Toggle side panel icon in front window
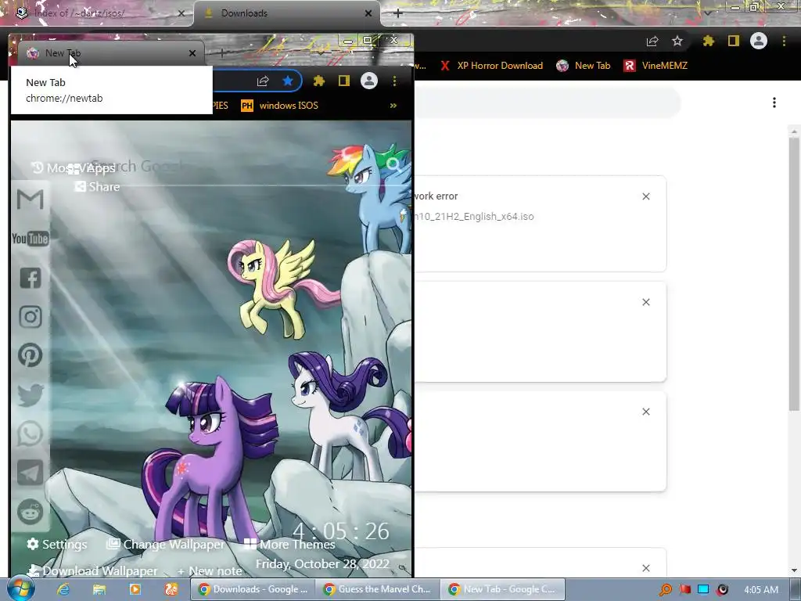The image size is (801, 601). [344, 81]
